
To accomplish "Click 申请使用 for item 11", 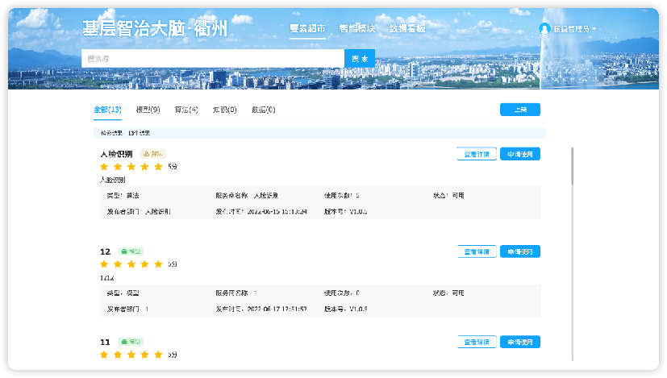I will tap(519, 342).
